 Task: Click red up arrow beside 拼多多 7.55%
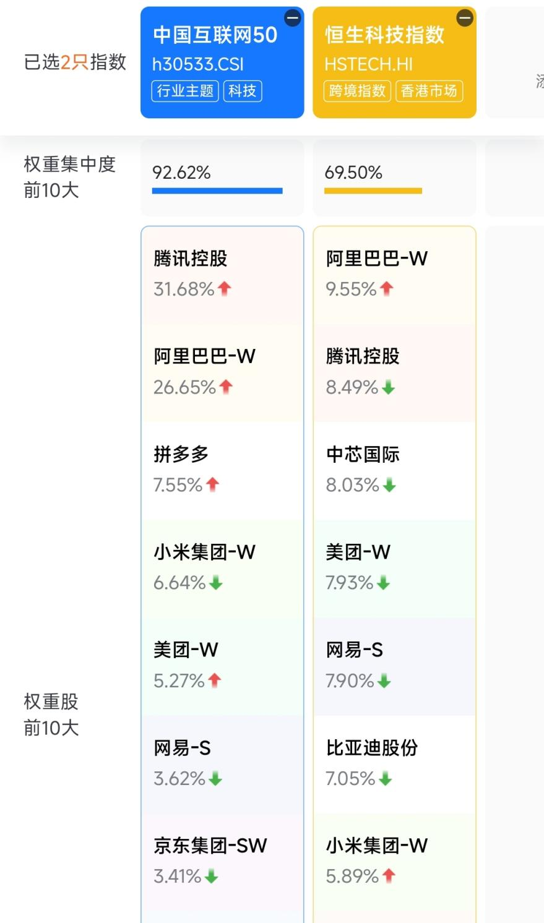213,484
